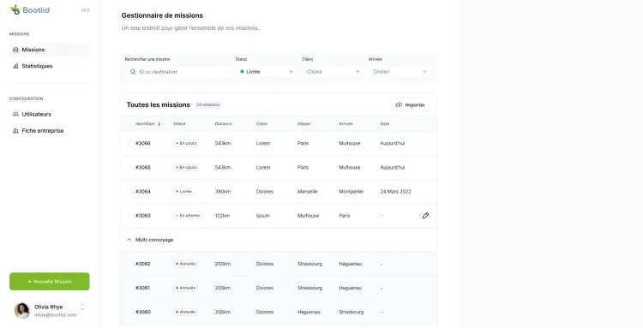Click the 380km distance cell

click(223, 192)
